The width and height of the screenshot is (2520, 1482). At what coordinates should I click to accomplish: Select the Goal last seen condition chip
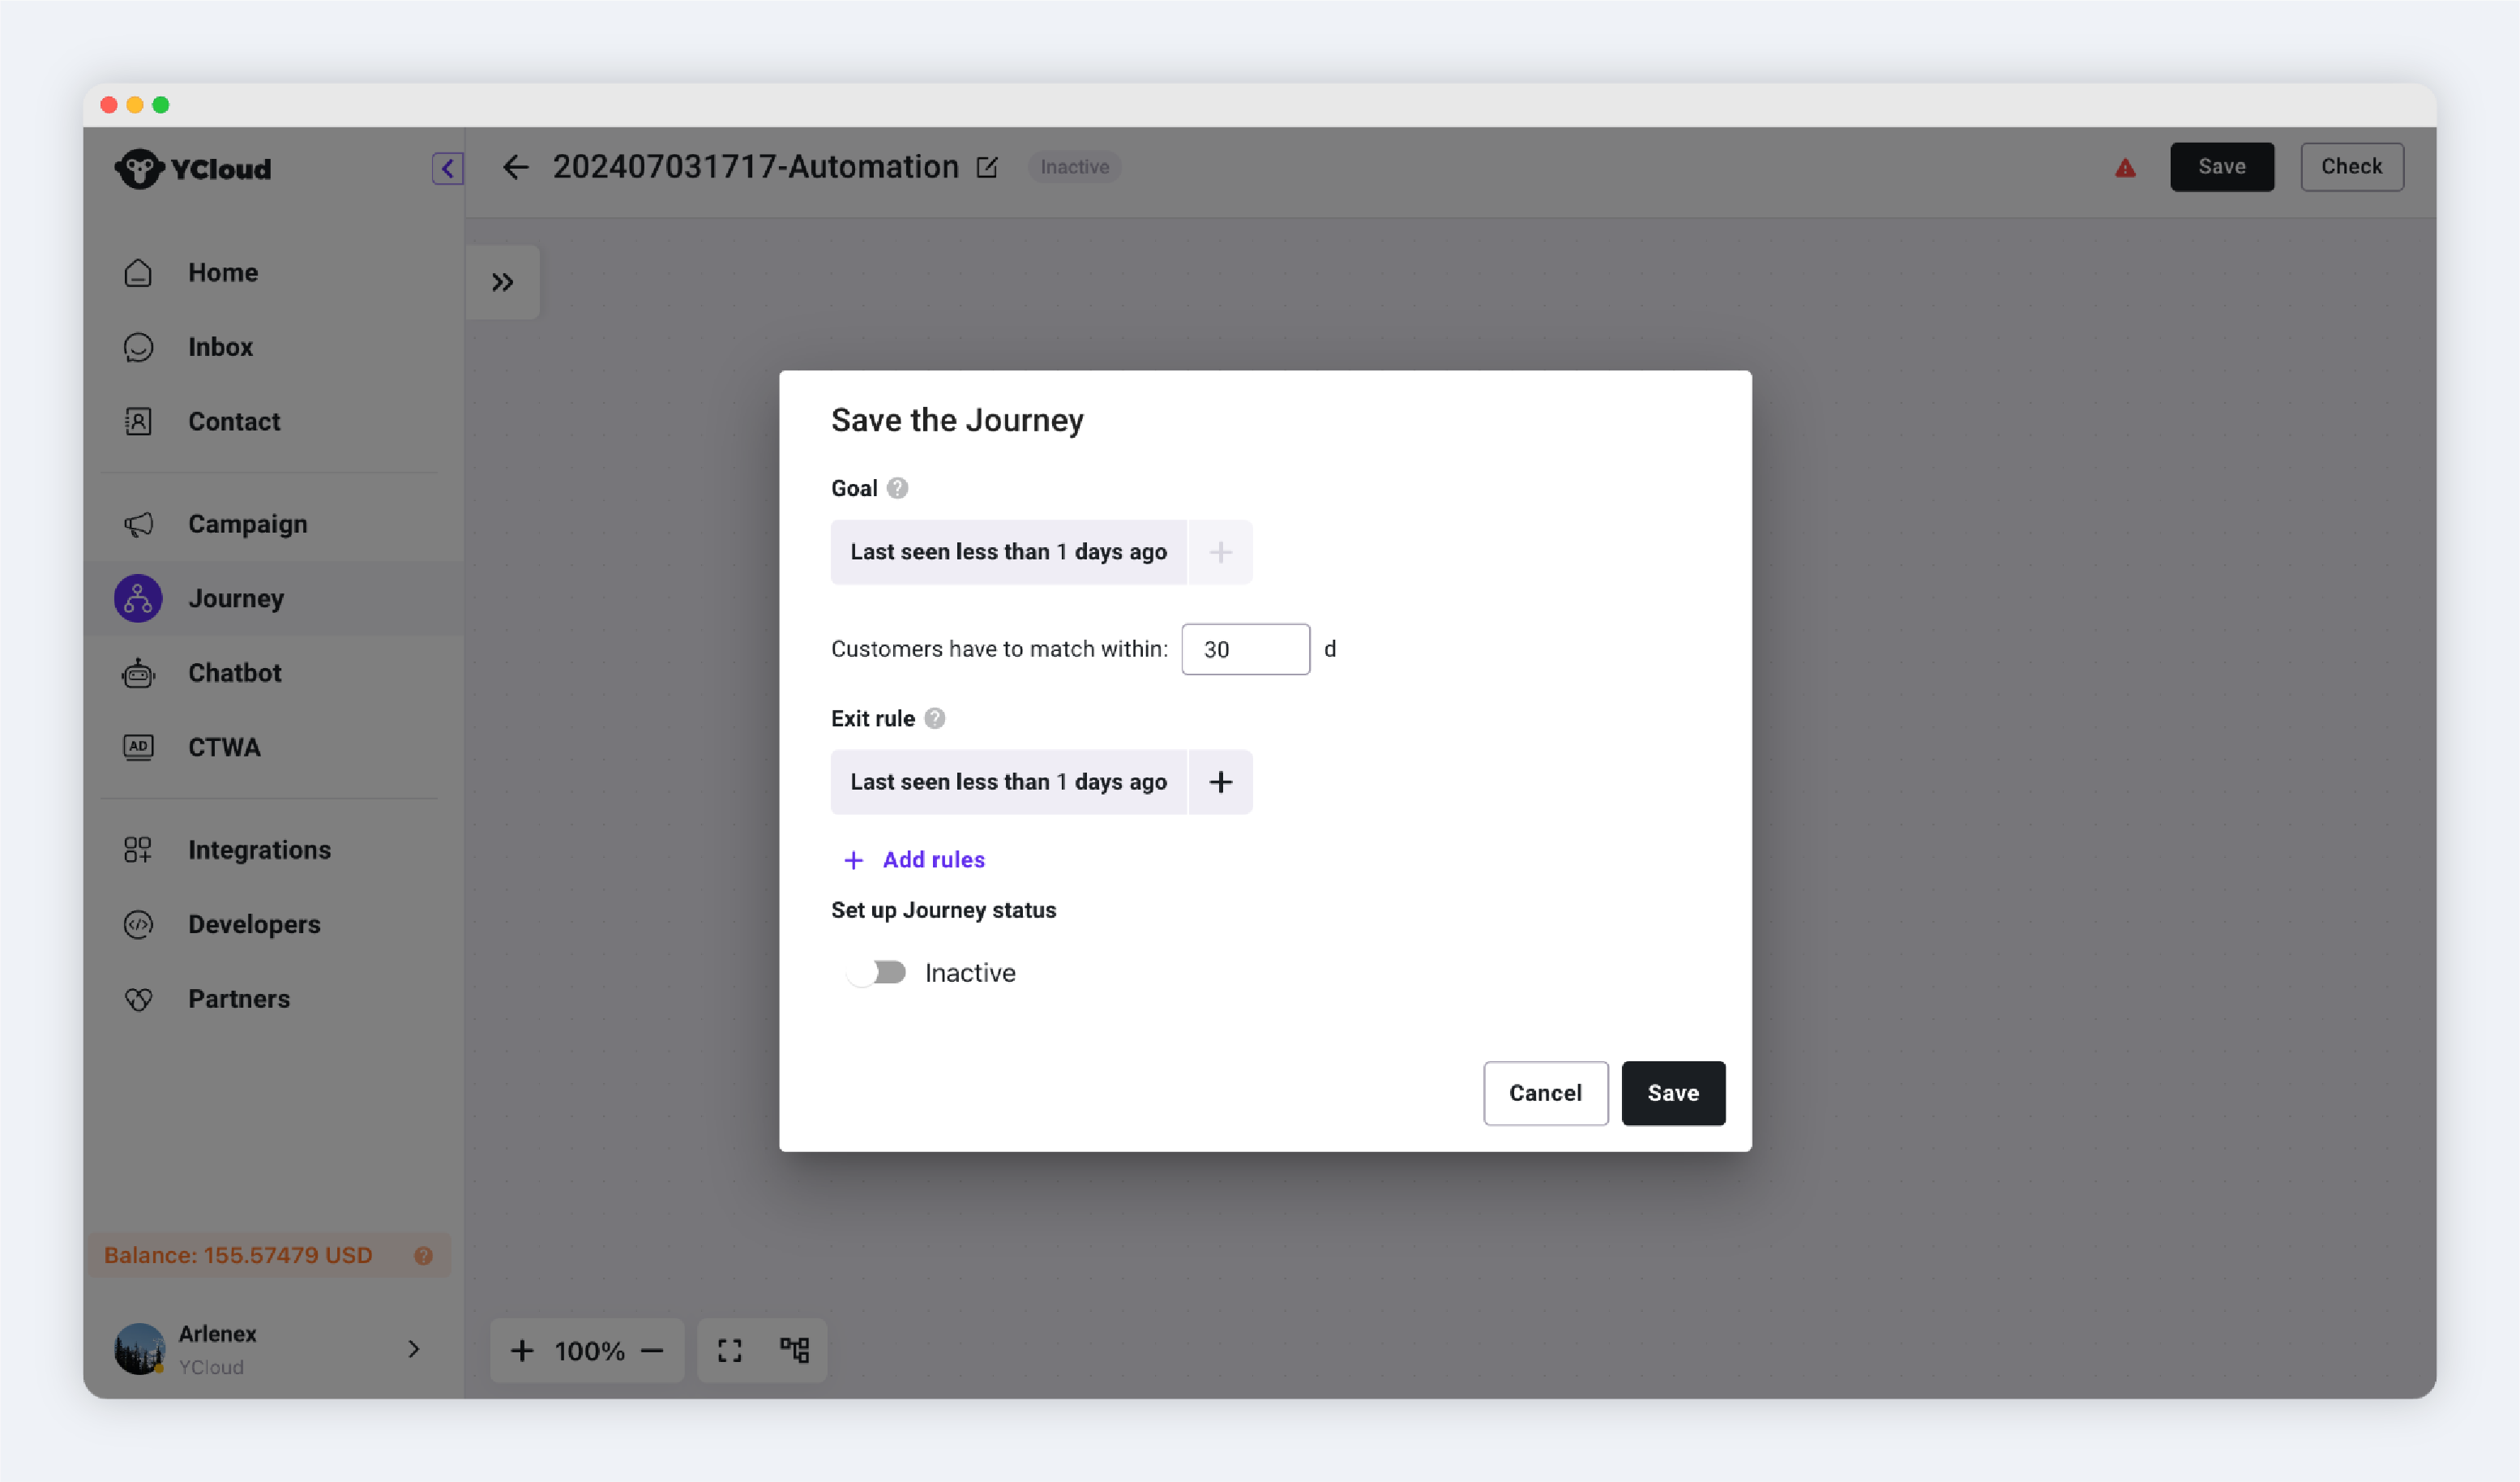1008,552
